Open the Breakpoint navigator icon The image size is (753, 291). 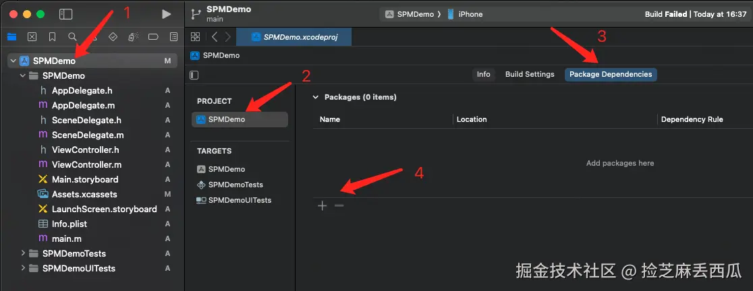[x=153, y=37]
